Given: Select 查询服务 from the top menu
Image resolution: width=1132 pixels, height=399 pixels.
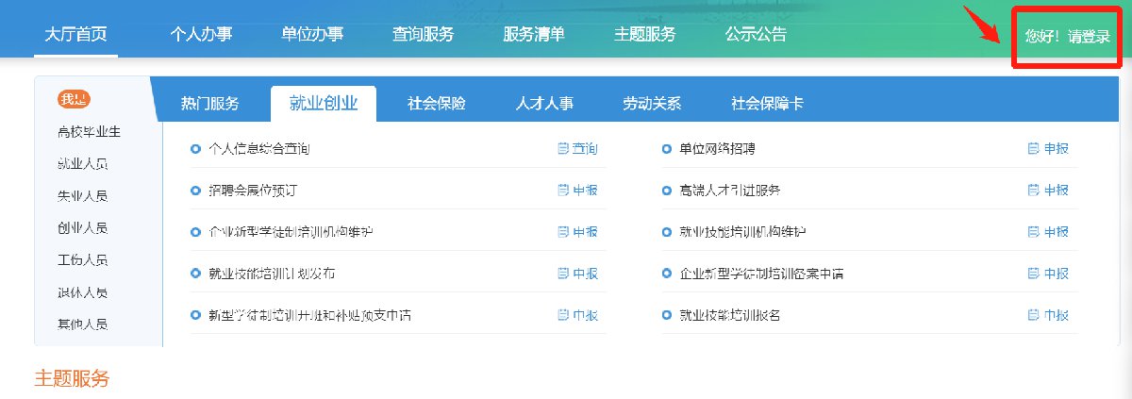Looking at the screenshot, I should pos(423,35).
